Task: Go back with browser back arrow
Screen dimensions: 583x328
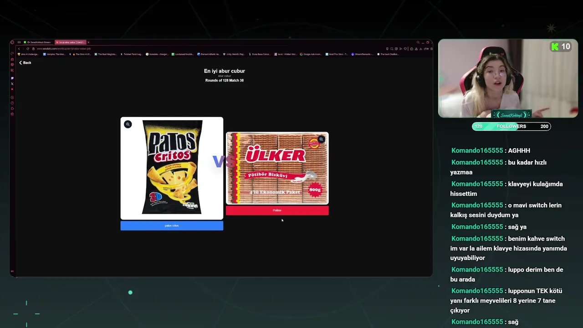Action: [x=19, y=49]
